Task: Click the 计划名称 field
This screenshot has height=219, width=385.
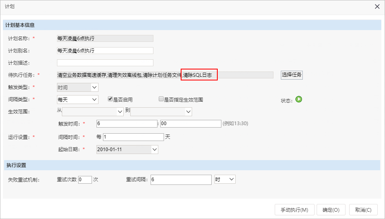Action: coord(105,38)
